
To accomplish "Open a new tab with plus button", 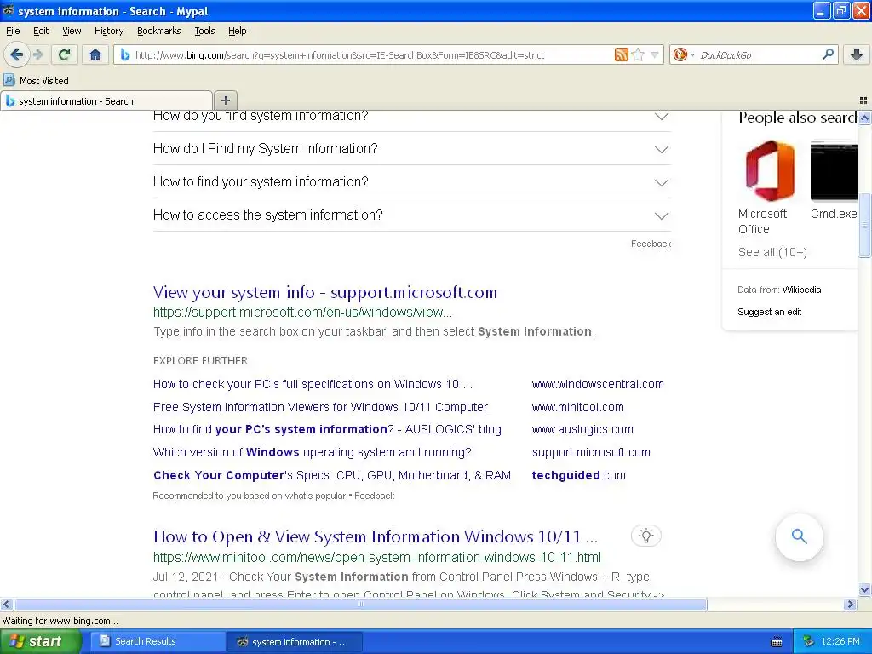I will (x=225, y=100).
